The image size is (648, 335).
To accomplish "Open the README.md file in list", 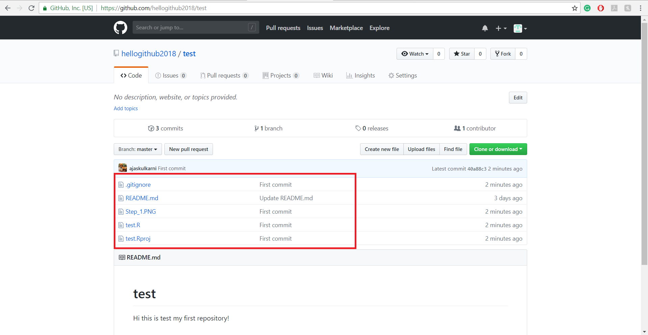I will 142,198.
